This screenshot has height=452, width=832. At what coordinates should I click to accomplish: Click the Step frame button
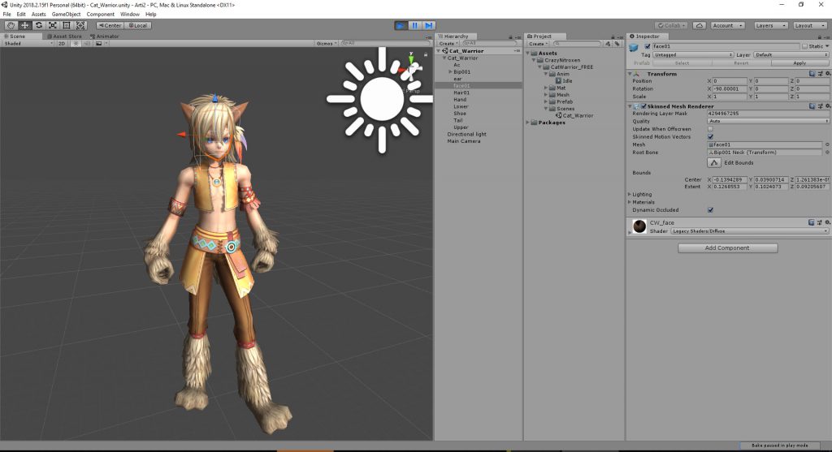click(429, 25)
